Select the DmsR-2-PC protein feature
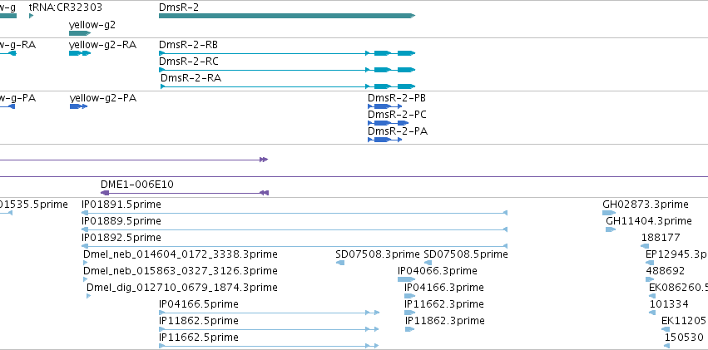Screen dimensions: 708x350 coord(389,123)
